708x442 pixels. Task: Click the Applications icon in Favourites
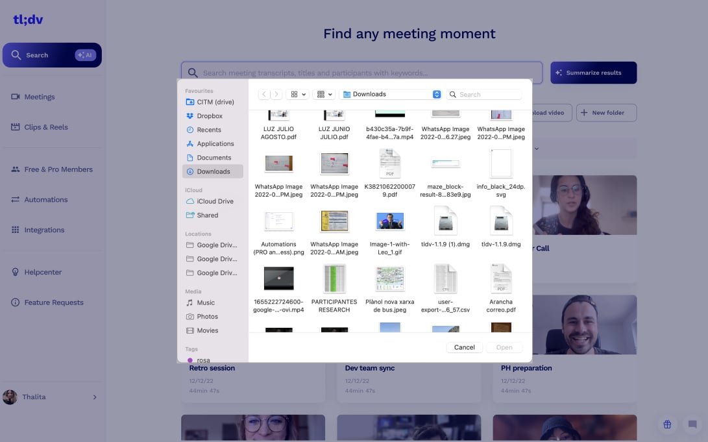click(190, 144)
